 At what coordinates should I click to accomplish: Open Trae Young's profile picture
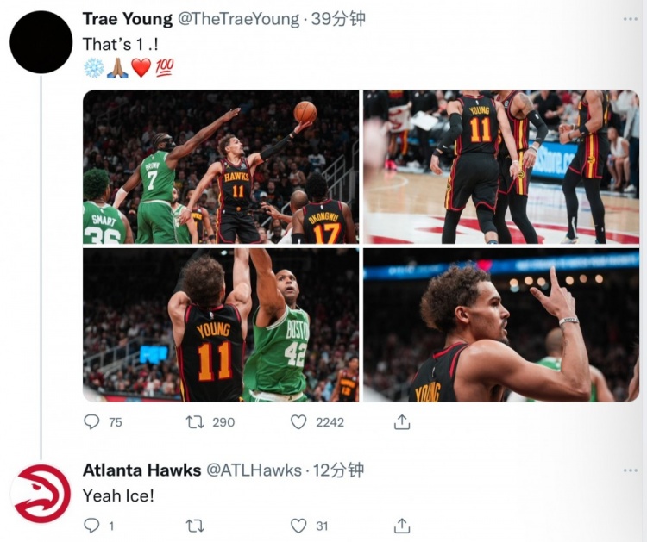pyautogui.click(x=41, y=41)
